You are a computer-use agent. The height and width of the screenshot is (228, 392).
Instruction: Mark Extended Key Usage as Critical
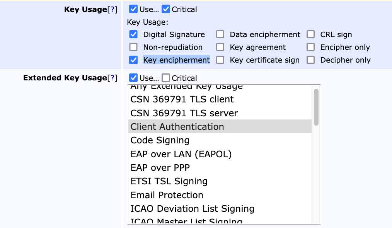point(166,78)
